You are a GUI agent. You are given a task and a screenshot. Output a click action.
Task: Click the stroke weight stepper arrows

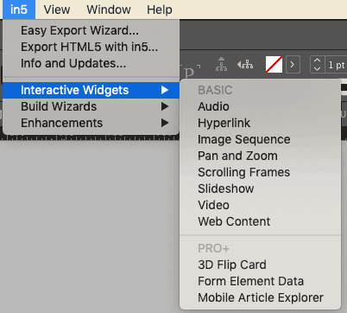tap(317, 65)
